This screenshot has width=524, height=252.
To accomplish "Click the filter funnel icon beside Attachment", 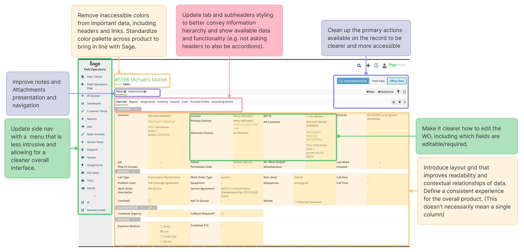I will (x=398, y=92).
